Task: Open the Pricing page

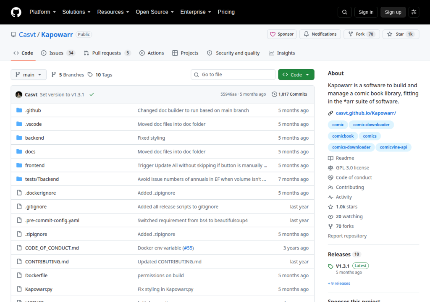Action: pos(226,12)
